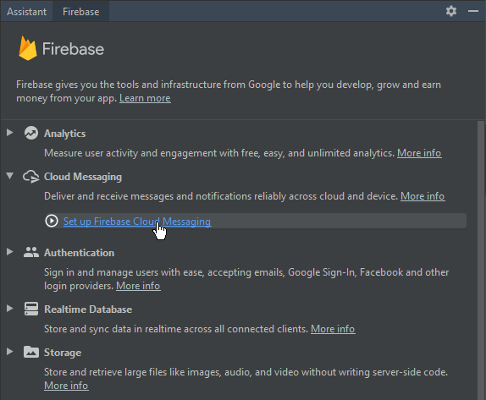
Task: Expand the Authentication section
Action: [x=10, y=252]
